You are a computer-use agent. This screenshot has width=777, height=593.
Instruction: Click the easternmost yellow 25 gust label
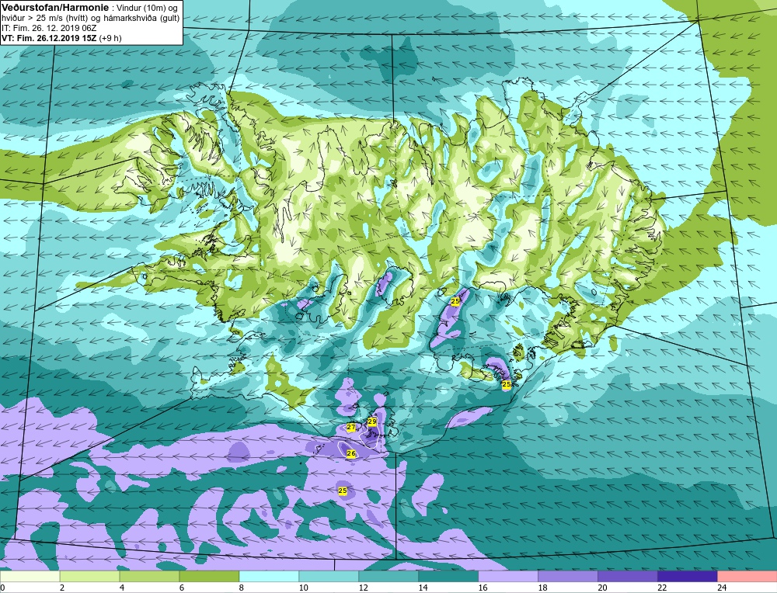(507, 384)
